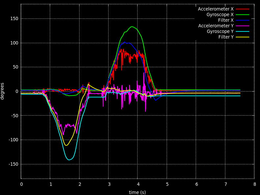Select the magenta Accelerometer Y legend line
The image size is (260, 195).
click(243, 26)
